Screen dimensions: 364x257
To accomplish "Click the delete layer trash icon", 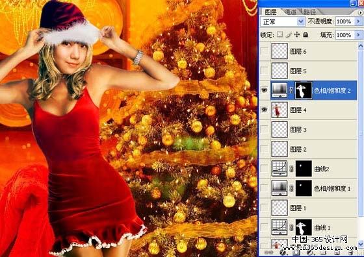I will coord(350,253).
